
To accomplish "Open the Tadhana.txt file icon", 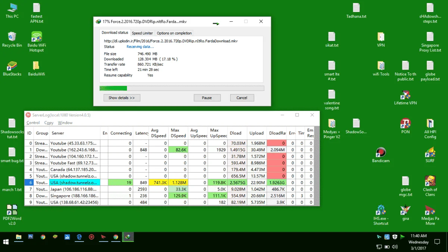I will [356, 10].
